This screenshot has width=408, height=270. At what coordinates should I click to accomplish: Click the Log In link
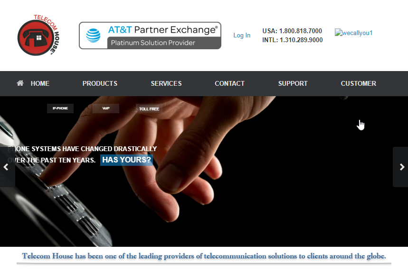pos(242,36)
